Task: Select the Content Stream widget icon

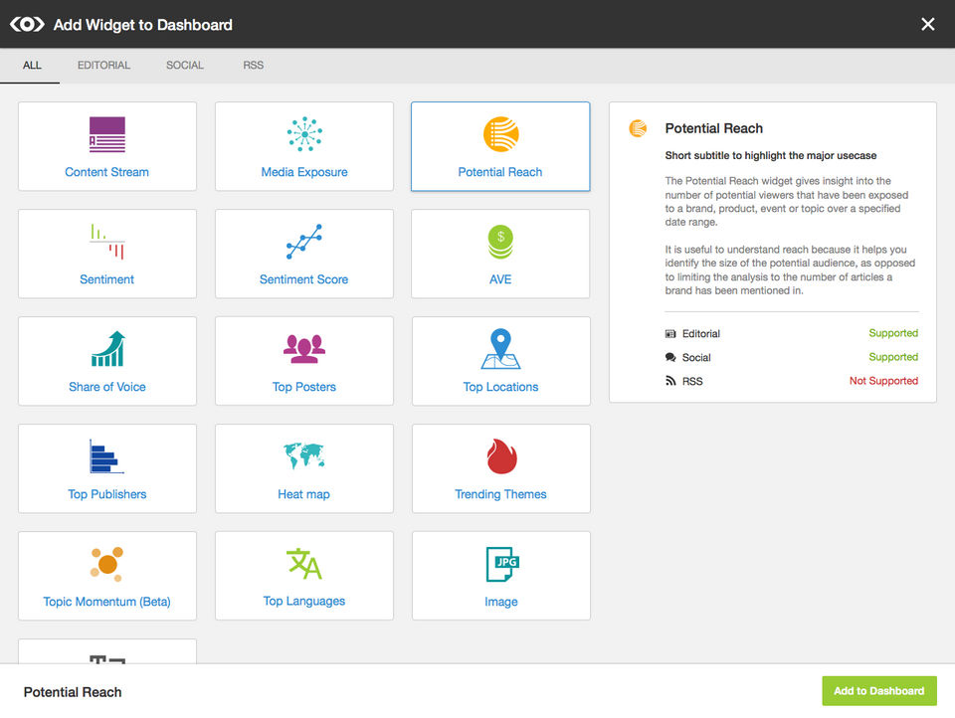Action: pos(107,134)
